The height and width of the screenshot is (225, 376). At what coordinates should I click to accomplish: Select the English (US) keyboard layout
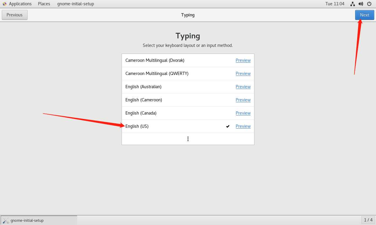point(188,126)
